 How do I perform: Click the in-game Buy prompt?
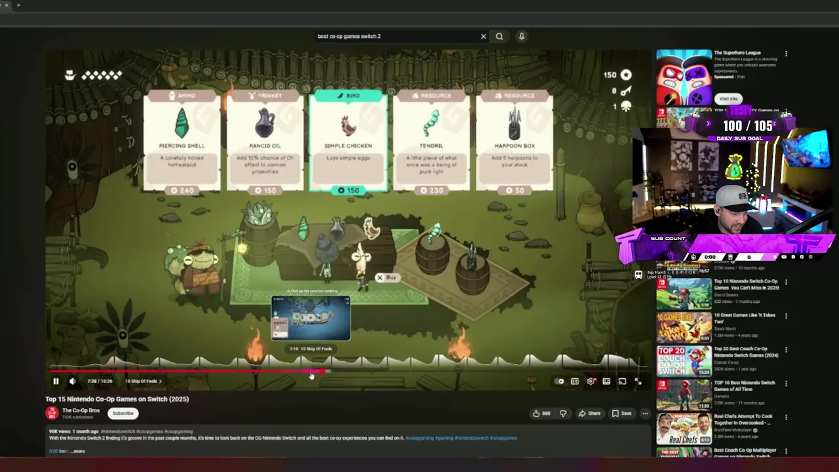pos(387,277)
